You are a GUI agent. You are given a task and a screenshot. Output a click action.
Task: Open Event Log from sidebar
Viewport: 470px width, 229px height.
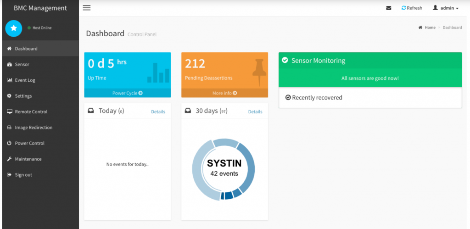click(x=25, y=80)
